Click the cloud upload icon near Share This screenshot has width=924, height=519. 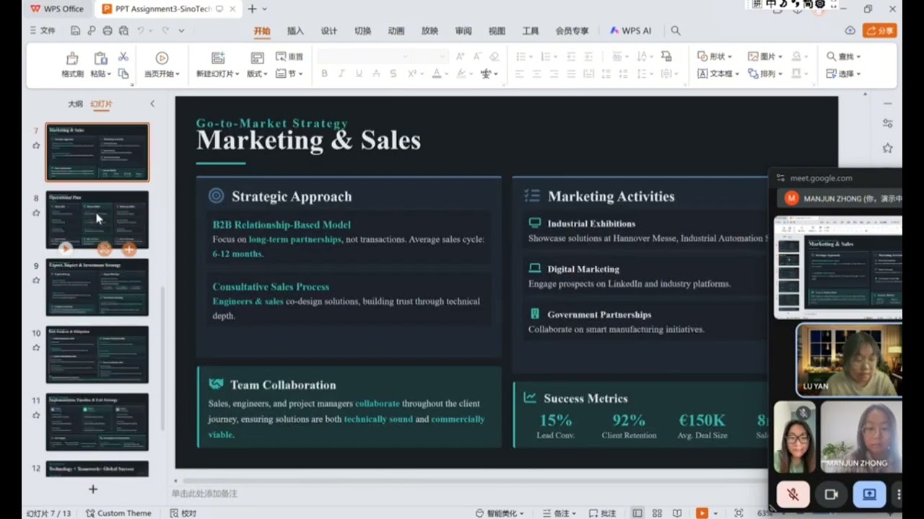coord(850,30)
